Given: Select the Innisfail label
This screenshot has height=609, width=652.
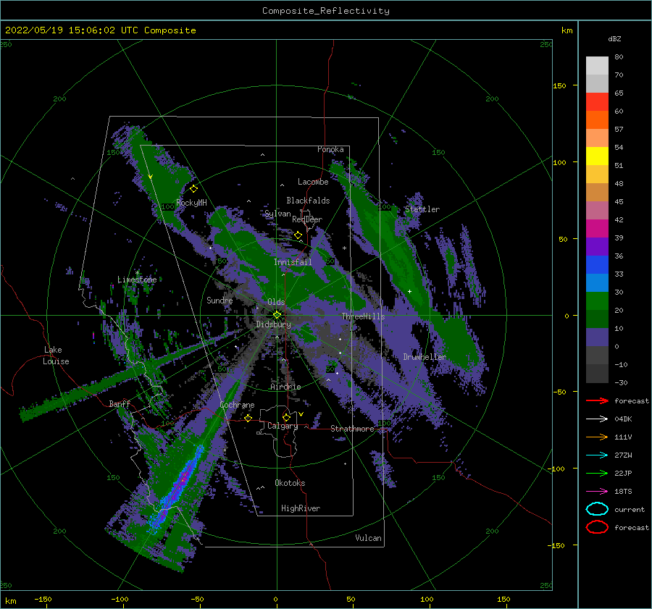Looking at the screenshot, I should 293,262.
